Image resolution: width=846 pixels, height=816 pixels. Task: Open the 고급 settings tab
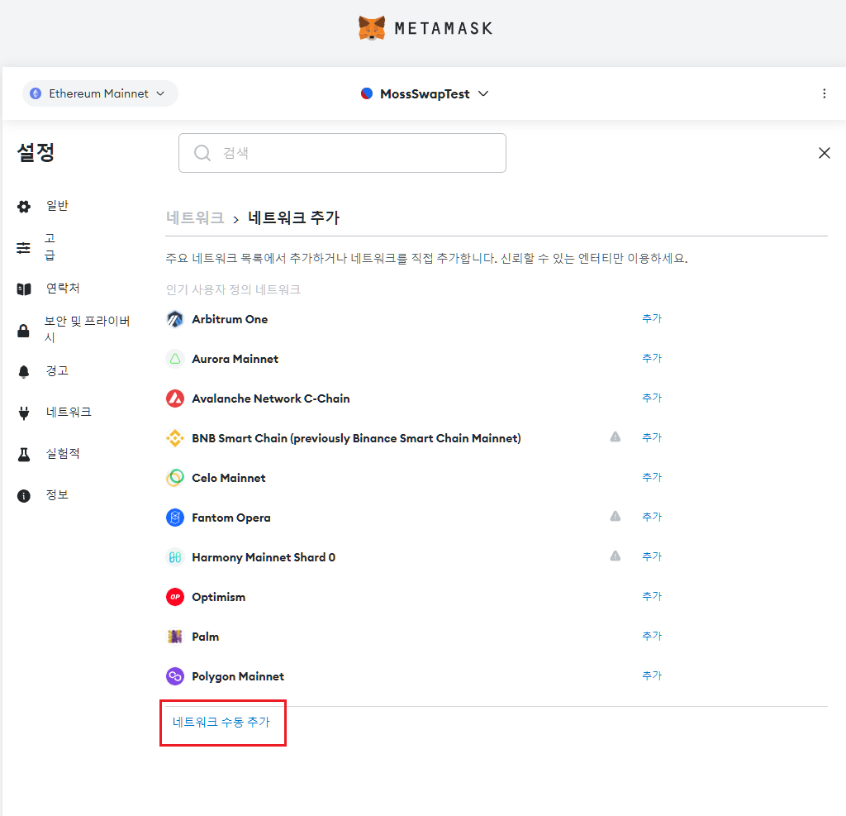50,247
